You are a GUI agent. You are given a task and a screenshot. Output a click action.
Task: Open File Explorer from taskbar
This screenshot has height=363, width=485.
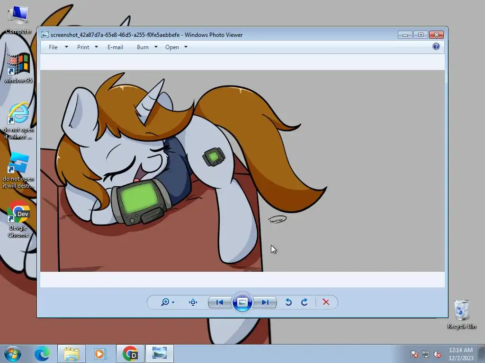pos(72,354)
